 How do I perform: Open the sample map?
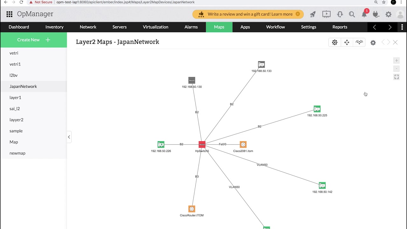[33, 131]
